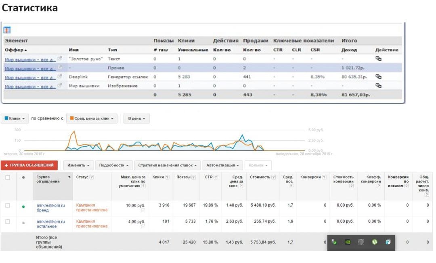Viewport: 436px width, 263px height.
Task: Check the box for mirkrestikom.ru бренд row
Action: pyautogui.click(x=8, y=205)
